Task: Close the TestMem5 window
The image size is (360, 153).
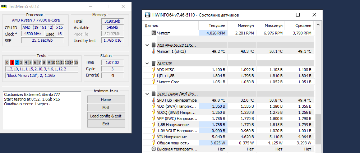Action: pyautogui.click(x=123, y=6)
